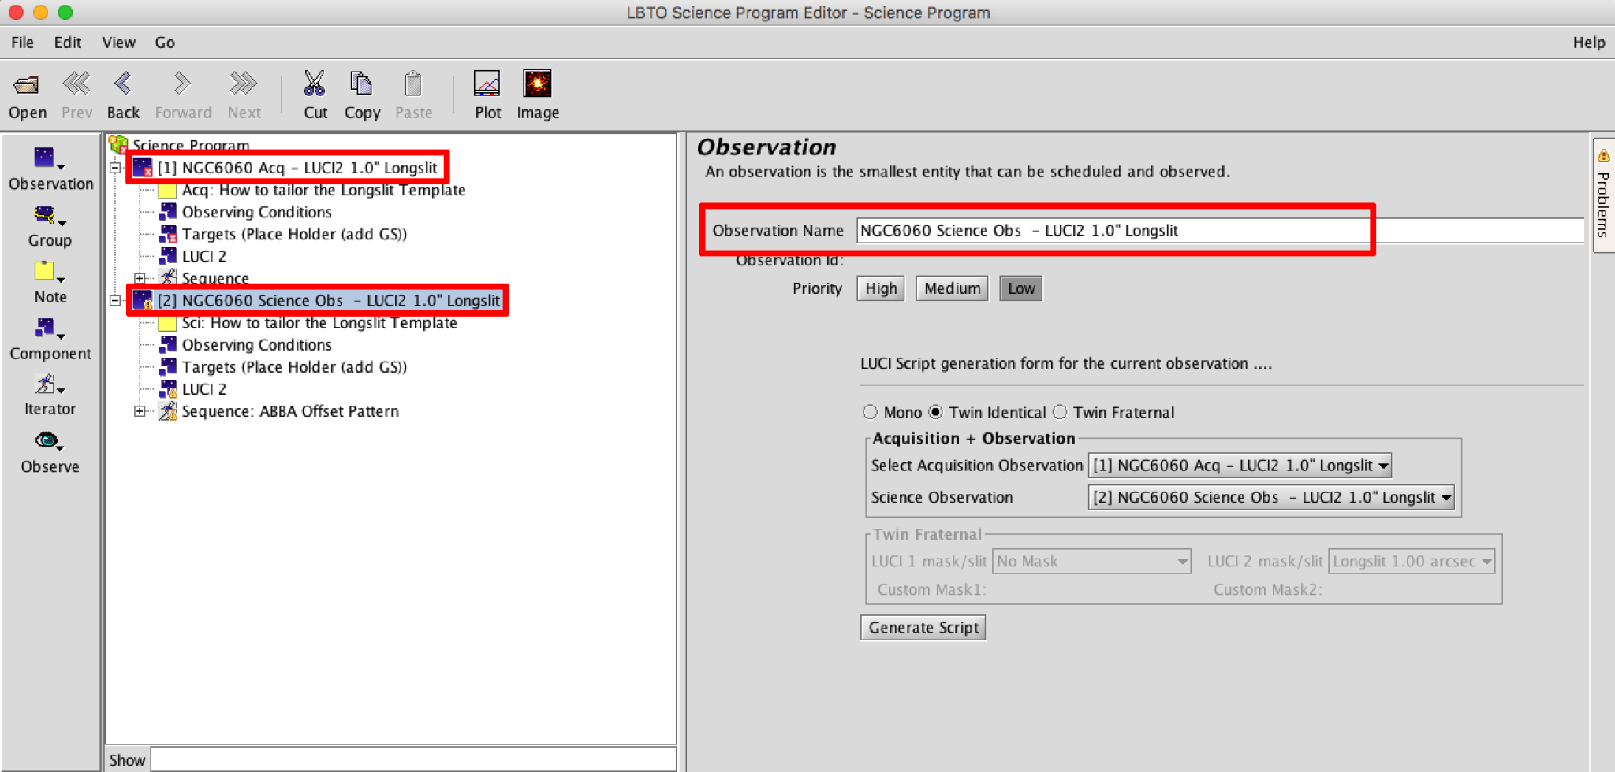Click the Forward arrow toolbar icon

point(182,84)
